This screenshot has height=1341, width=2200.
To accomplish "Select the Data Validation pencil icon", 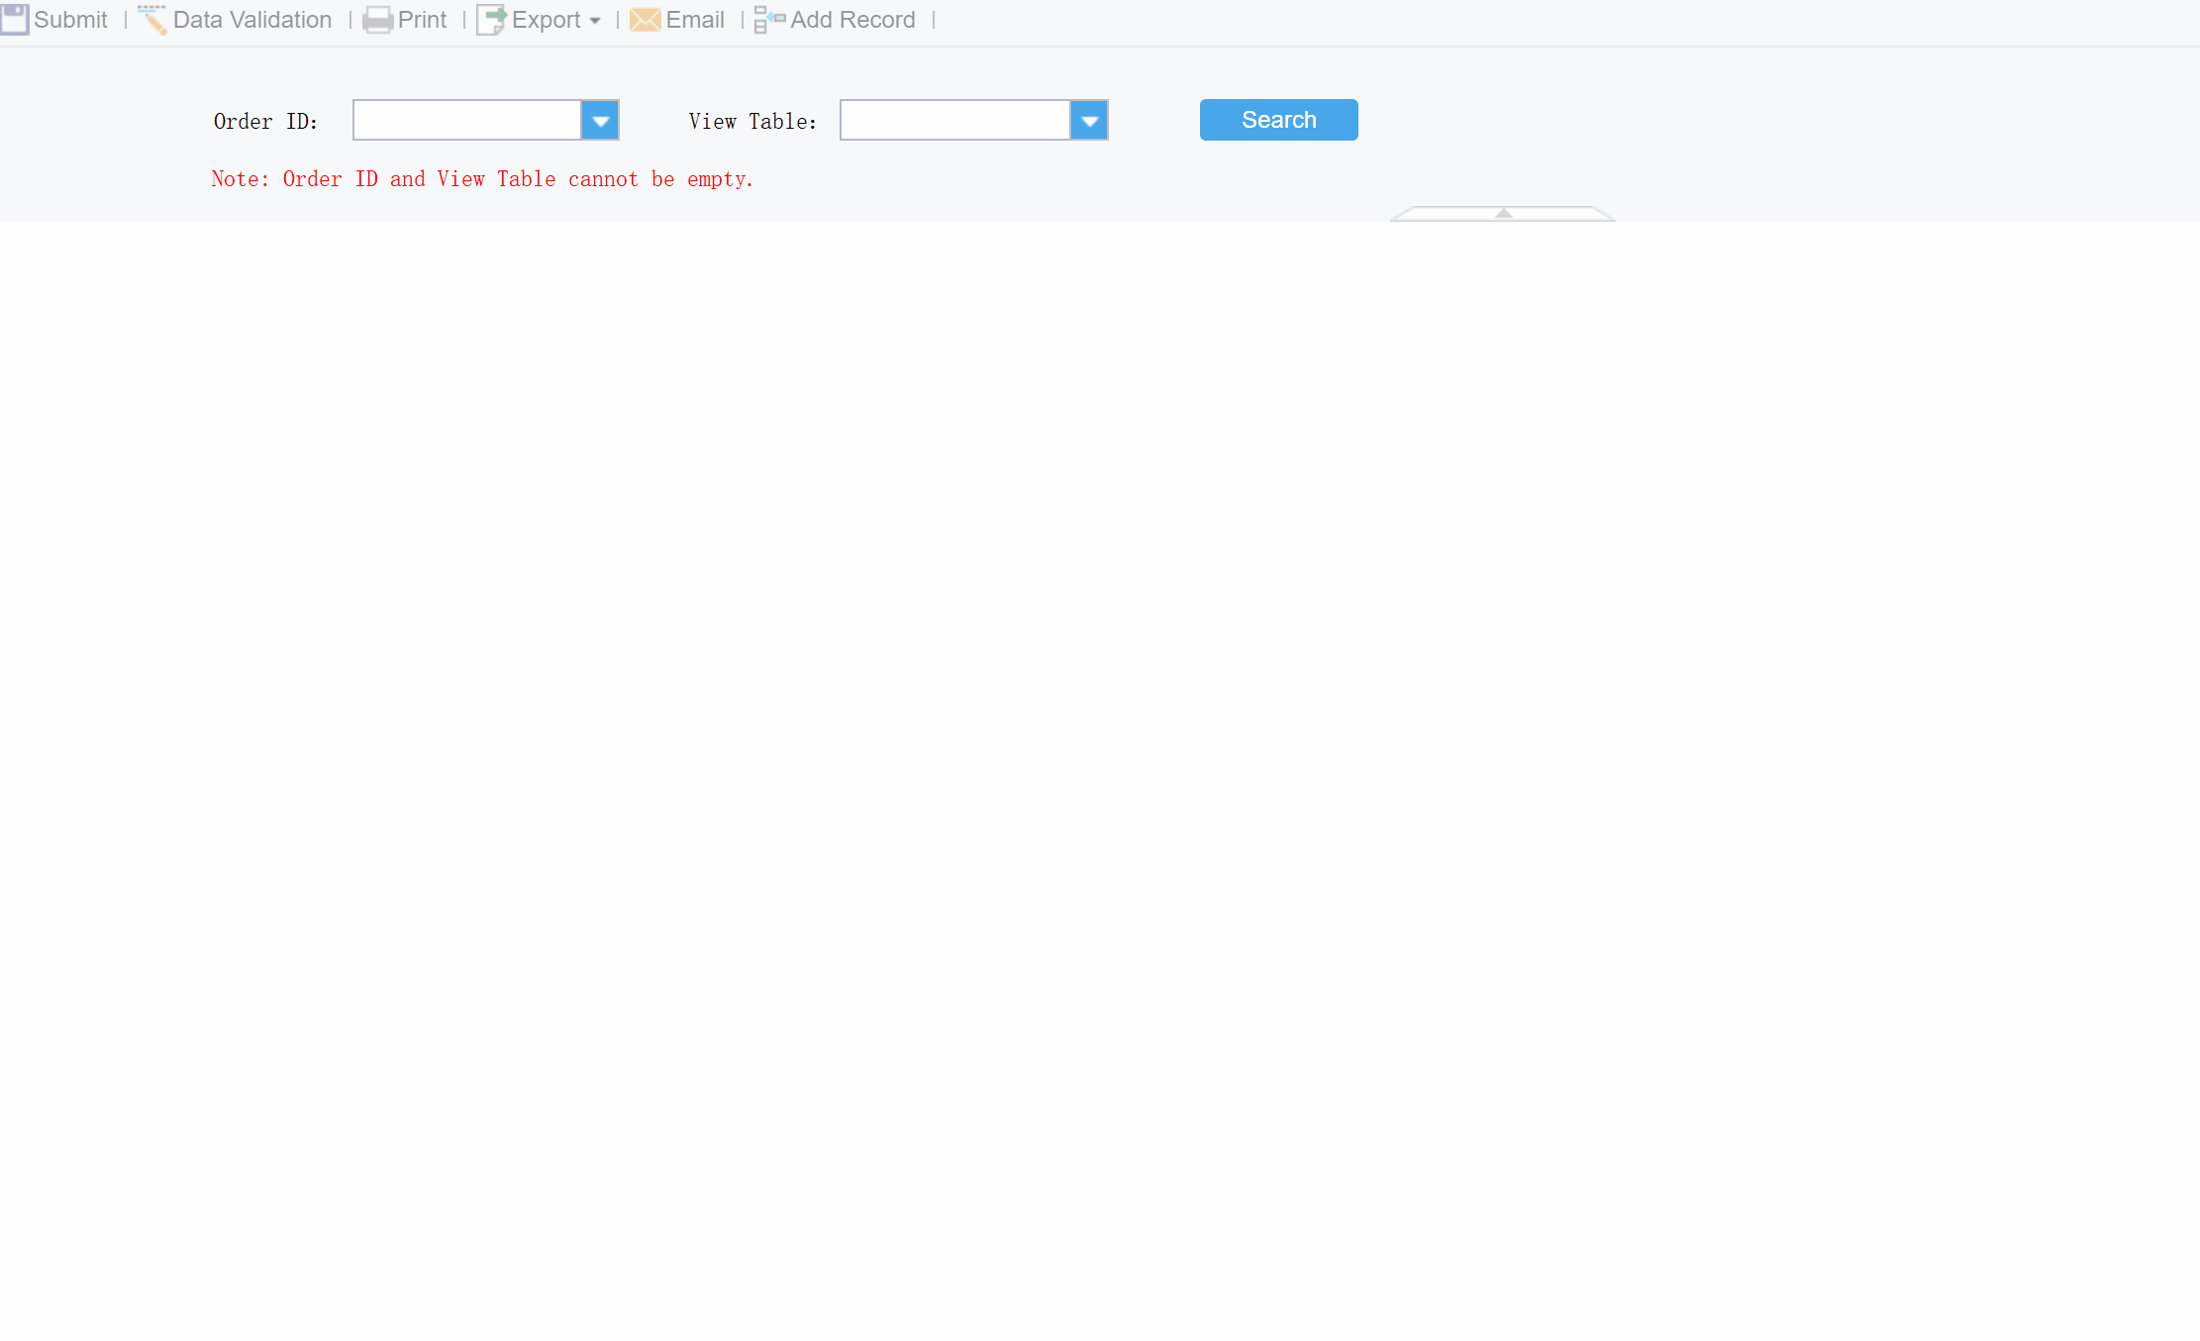I will tap(152, 19).
